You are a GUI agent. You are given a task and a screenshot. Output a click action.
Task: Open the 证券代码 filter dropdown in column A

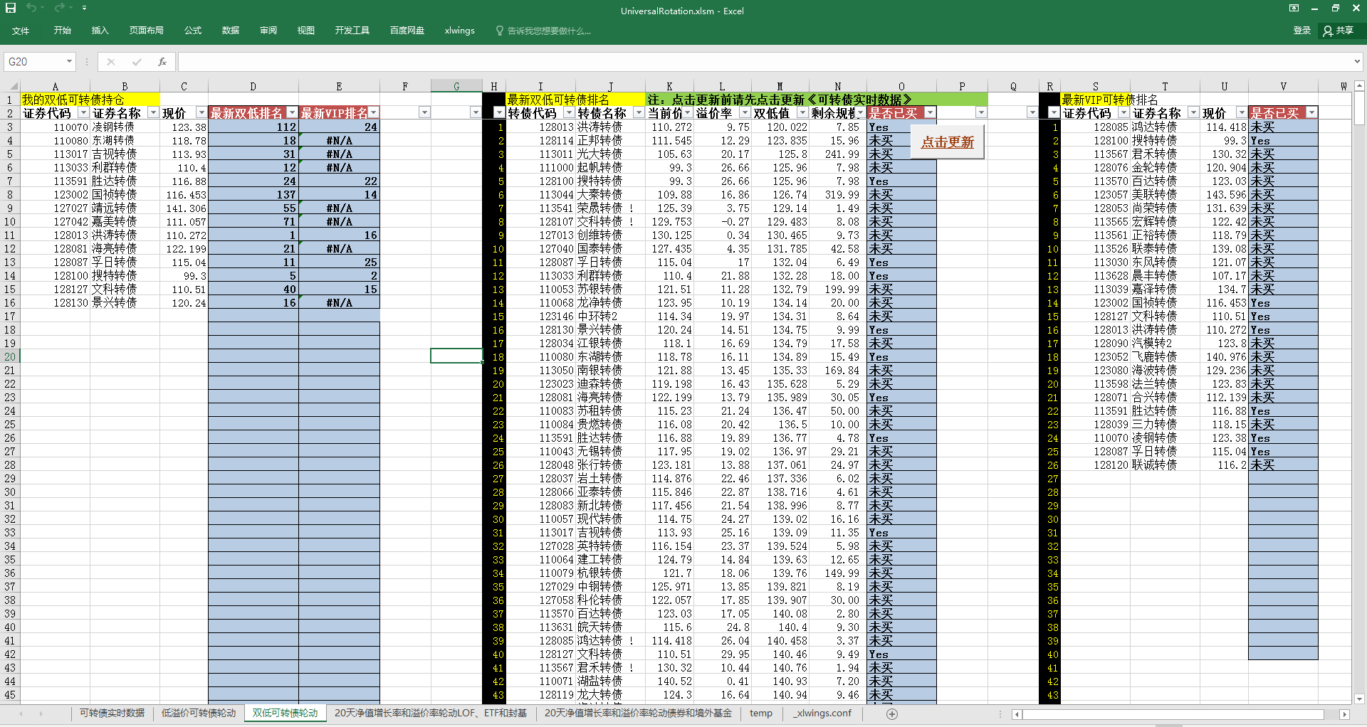point(83,113)
